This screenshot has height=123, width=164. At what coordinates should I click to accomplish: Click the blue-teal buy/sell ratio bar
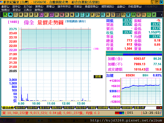pyautogui.click(x=134, y=54)
